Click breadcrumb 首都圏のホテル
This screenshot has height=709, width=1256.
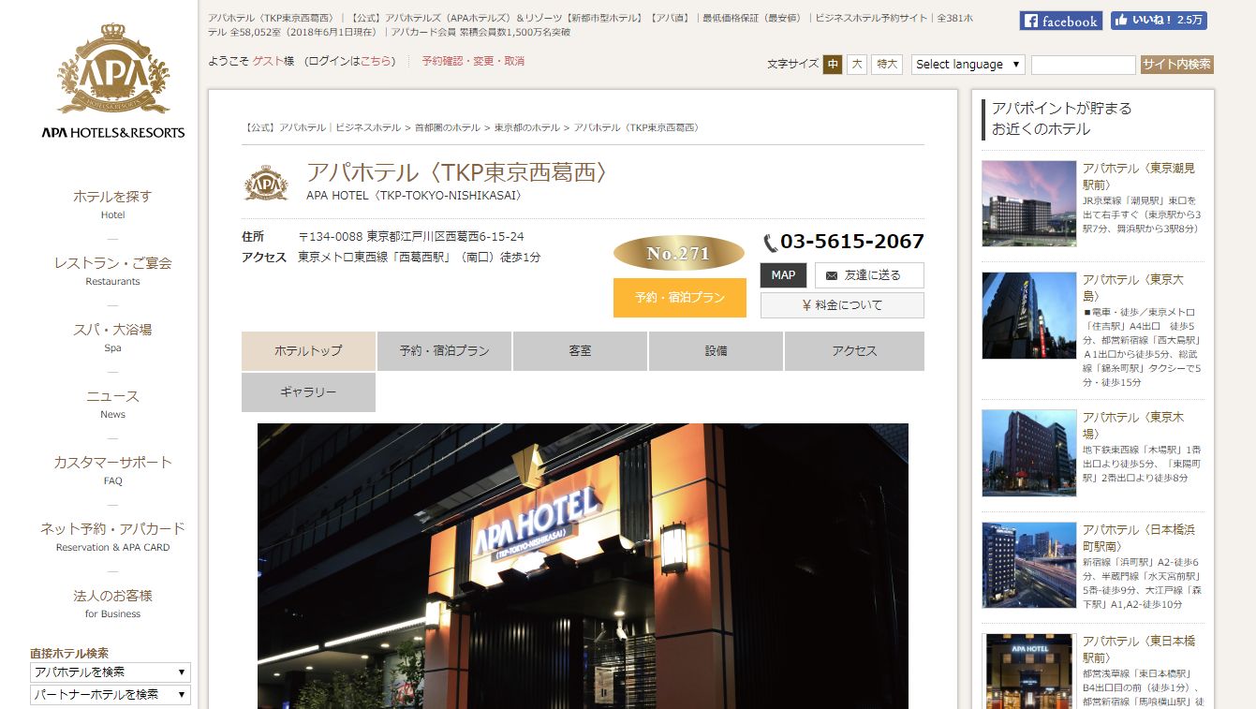pyautogui.click(x=448, y=127)
